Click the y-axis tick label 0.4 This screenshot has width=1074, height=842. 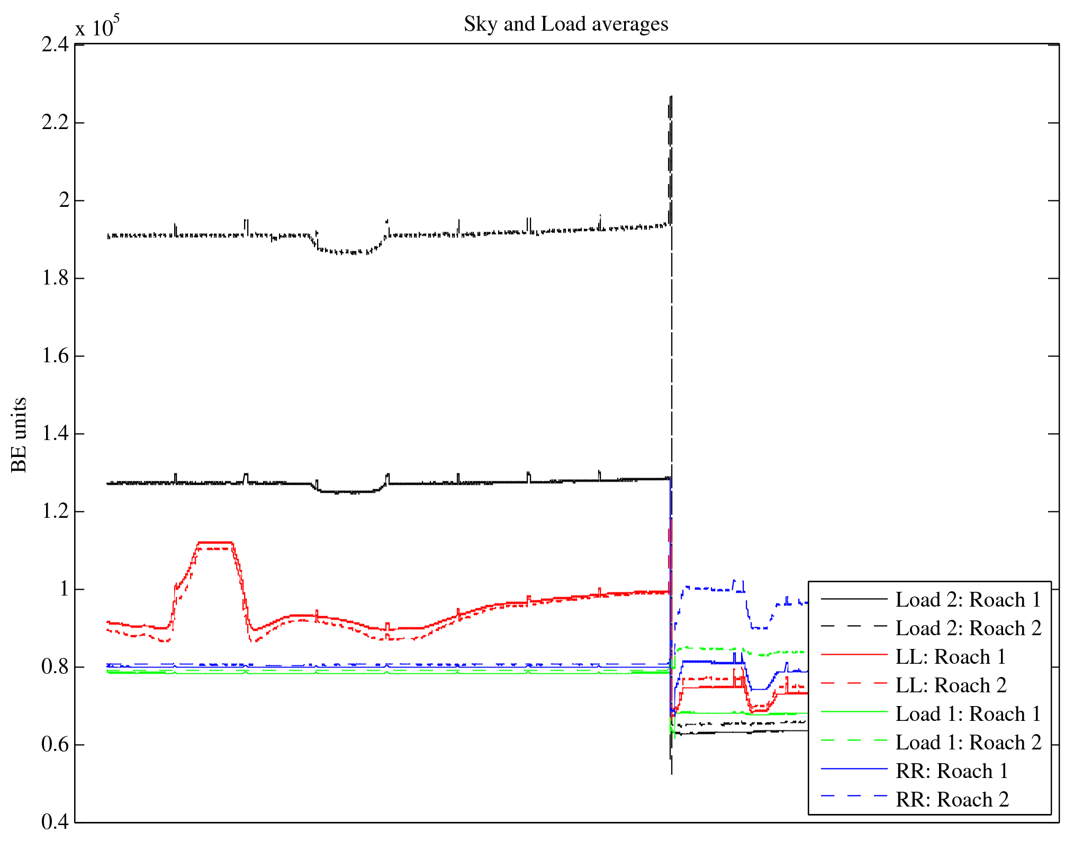coord(55,821)
